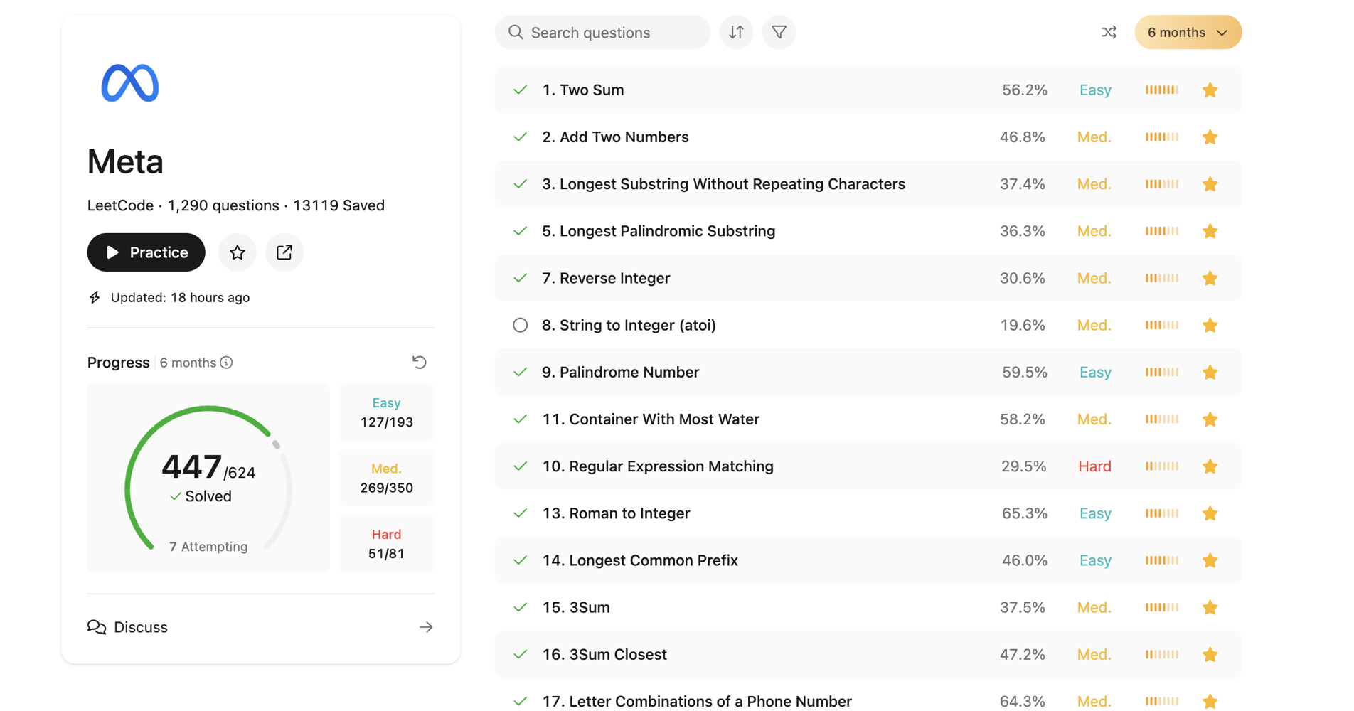Expand Discuss section with the arrow

point(426,627)
